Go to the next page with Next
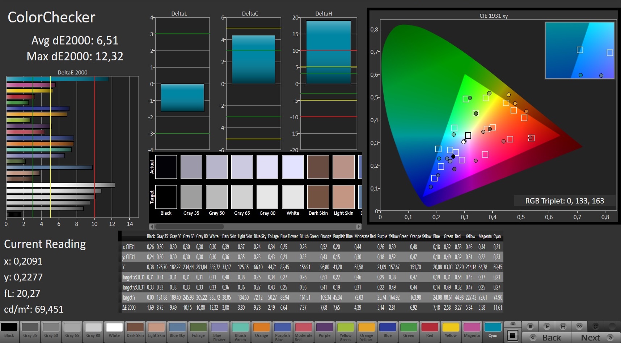The width and height of the screenshot is (621, 343). tap(596, 338)
